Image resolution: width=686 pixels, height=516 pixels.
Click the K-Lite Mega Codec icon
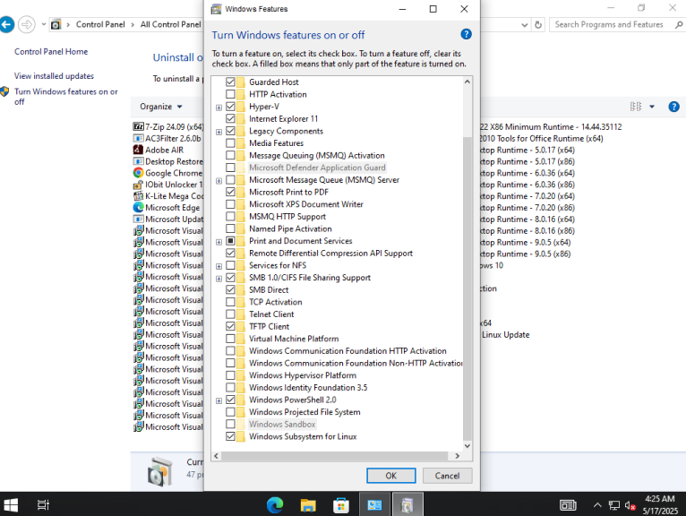coord(138,196)
